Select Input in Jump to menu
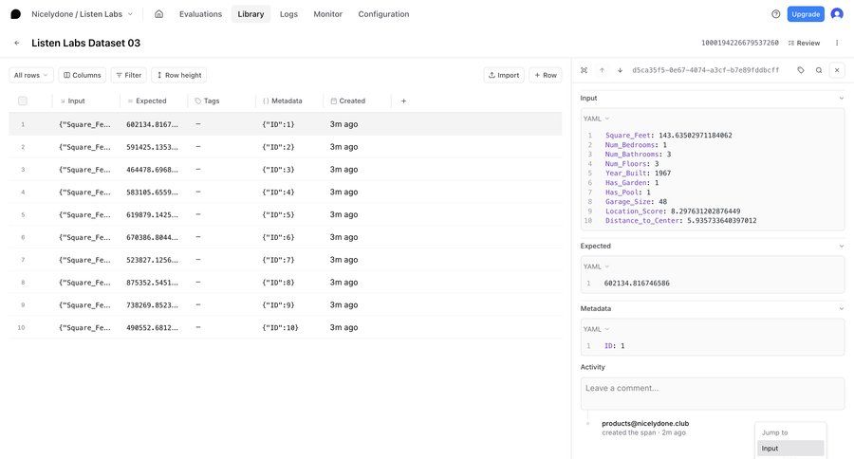This screenshot has width=854, height=459. (x=790, y=449)
